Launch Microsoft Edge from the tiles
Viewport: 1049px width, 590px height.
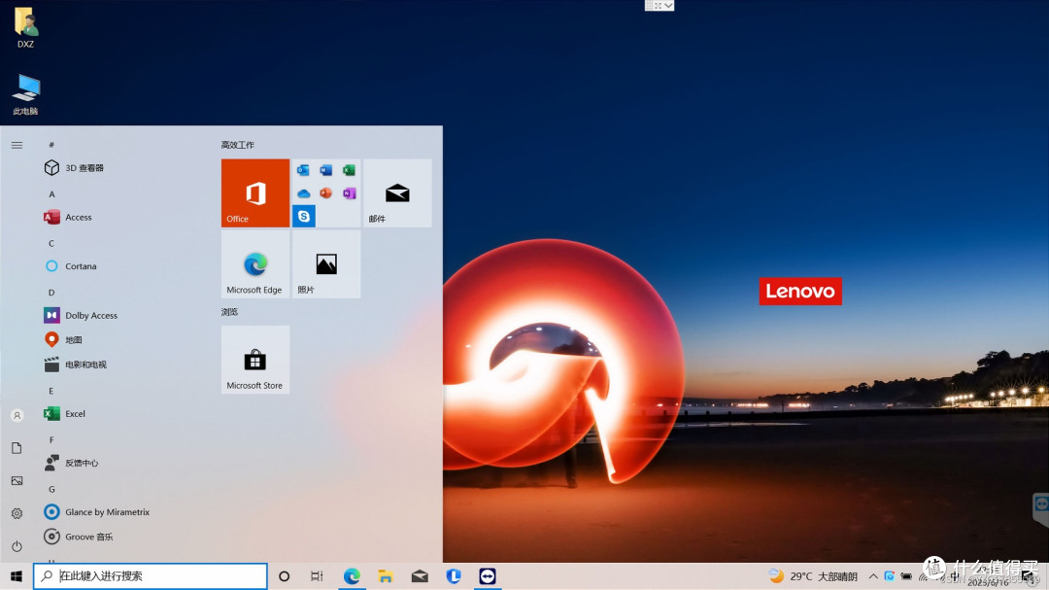coord(254,263)
